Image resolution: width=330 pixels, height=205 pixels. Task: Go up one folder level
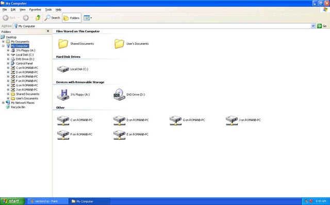point(38,18)
